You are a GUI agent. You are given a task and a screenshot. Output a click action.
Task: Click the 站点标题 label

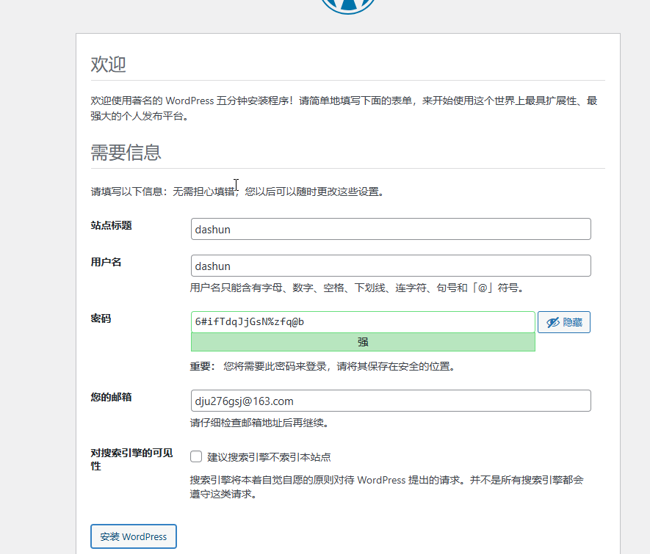(x=111, y=225)
